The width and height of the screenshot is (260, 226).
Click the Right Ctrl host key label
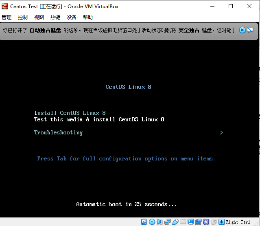tap(238, 222)
